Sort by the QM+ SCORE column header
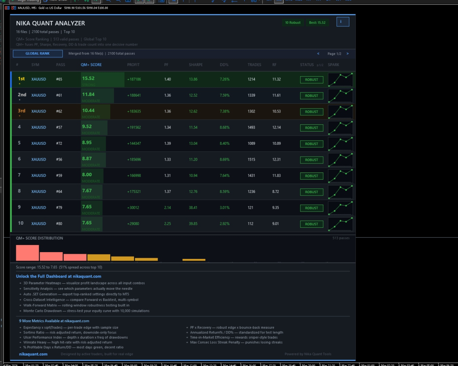The image size is (458, 366). coord(91,65)
